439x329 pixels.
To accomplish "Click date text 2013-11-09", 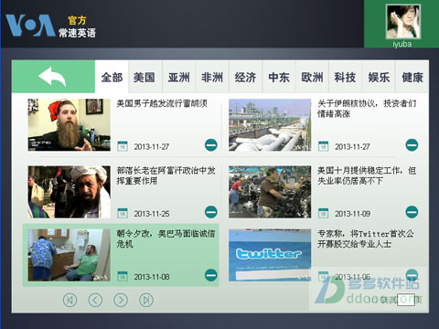I will click(x=352, y=214).
